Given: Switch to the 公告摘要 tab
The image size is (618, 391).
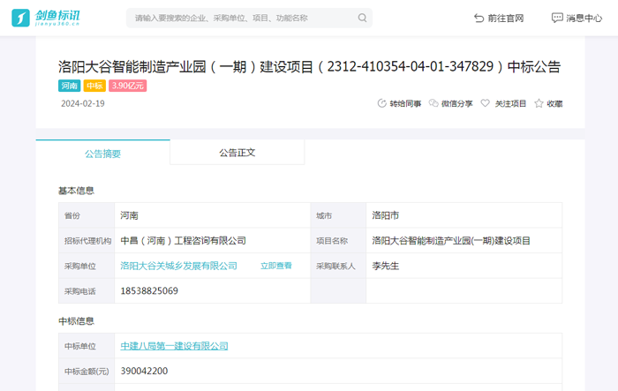Looking at the screenshot, I should (x=102, y=153).
